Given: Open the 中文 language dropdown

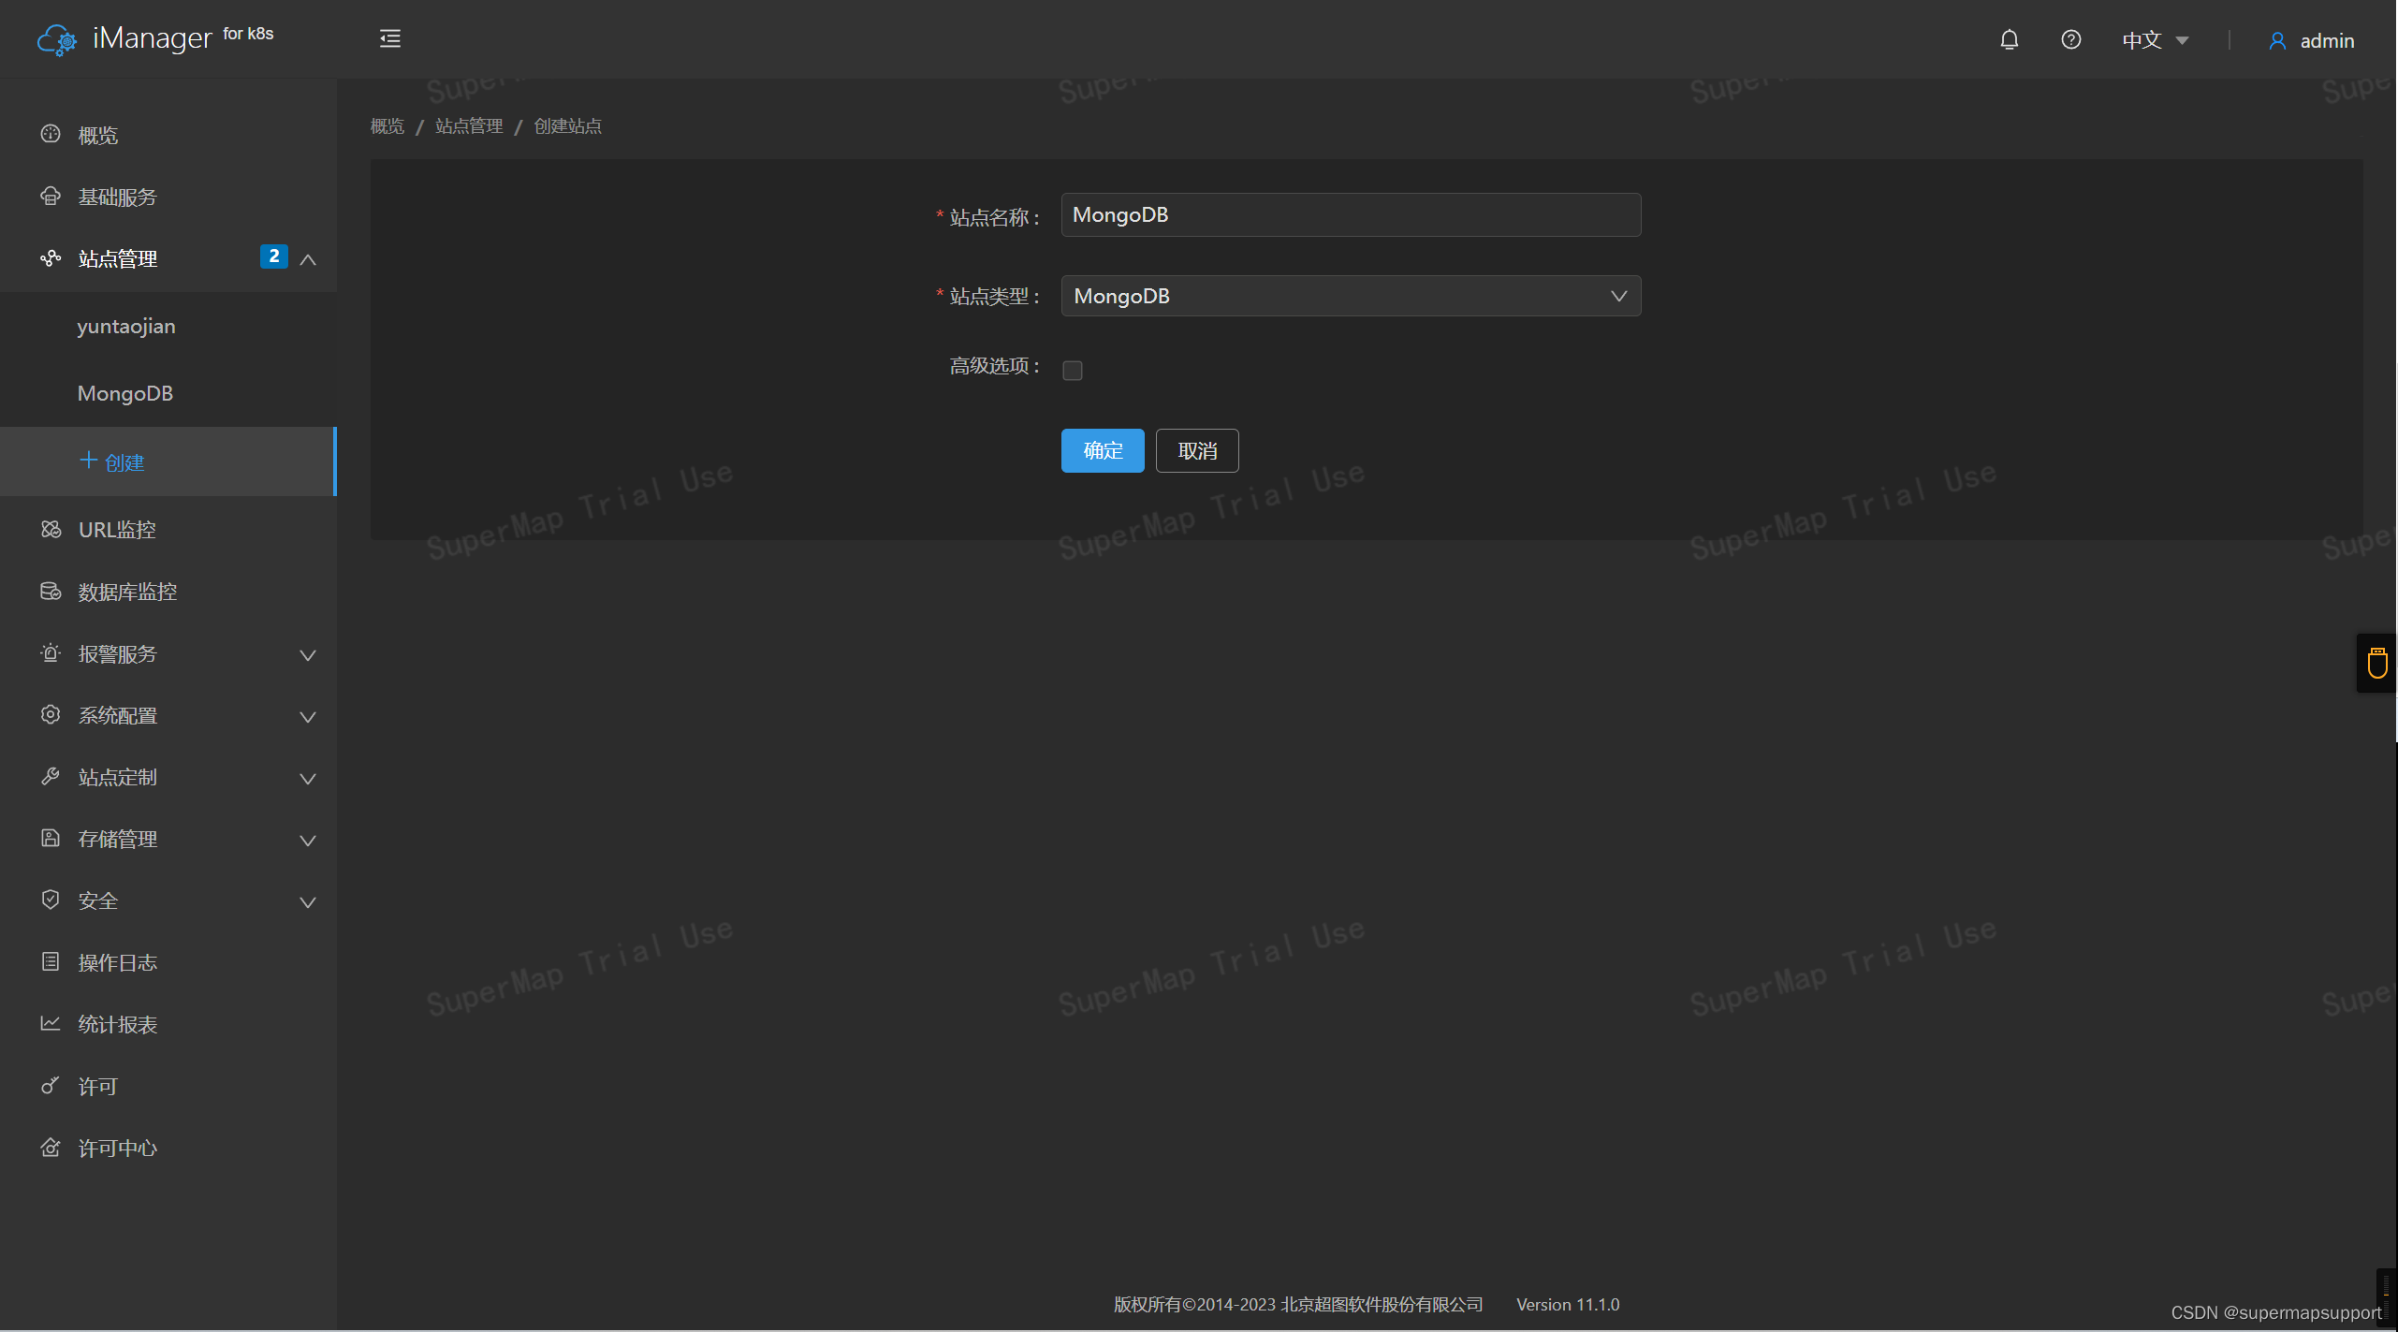Looking at the screenshot, I should 2155,40.
